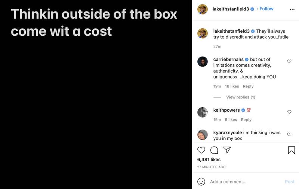Save post with bookmark icon

click(x=292, y=150)
